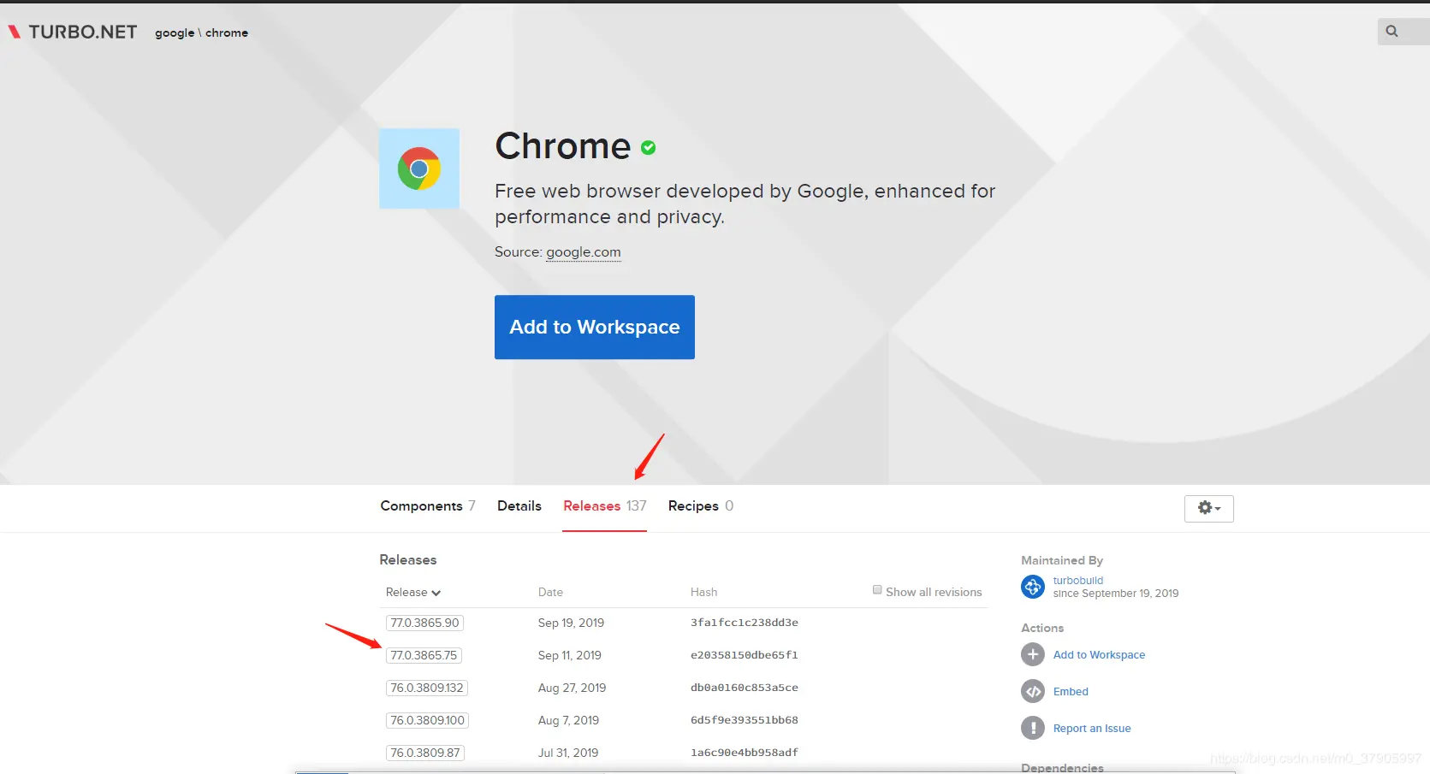
Task: Click the plus icon beside Add to Workspace
Action: [1033, 654]
